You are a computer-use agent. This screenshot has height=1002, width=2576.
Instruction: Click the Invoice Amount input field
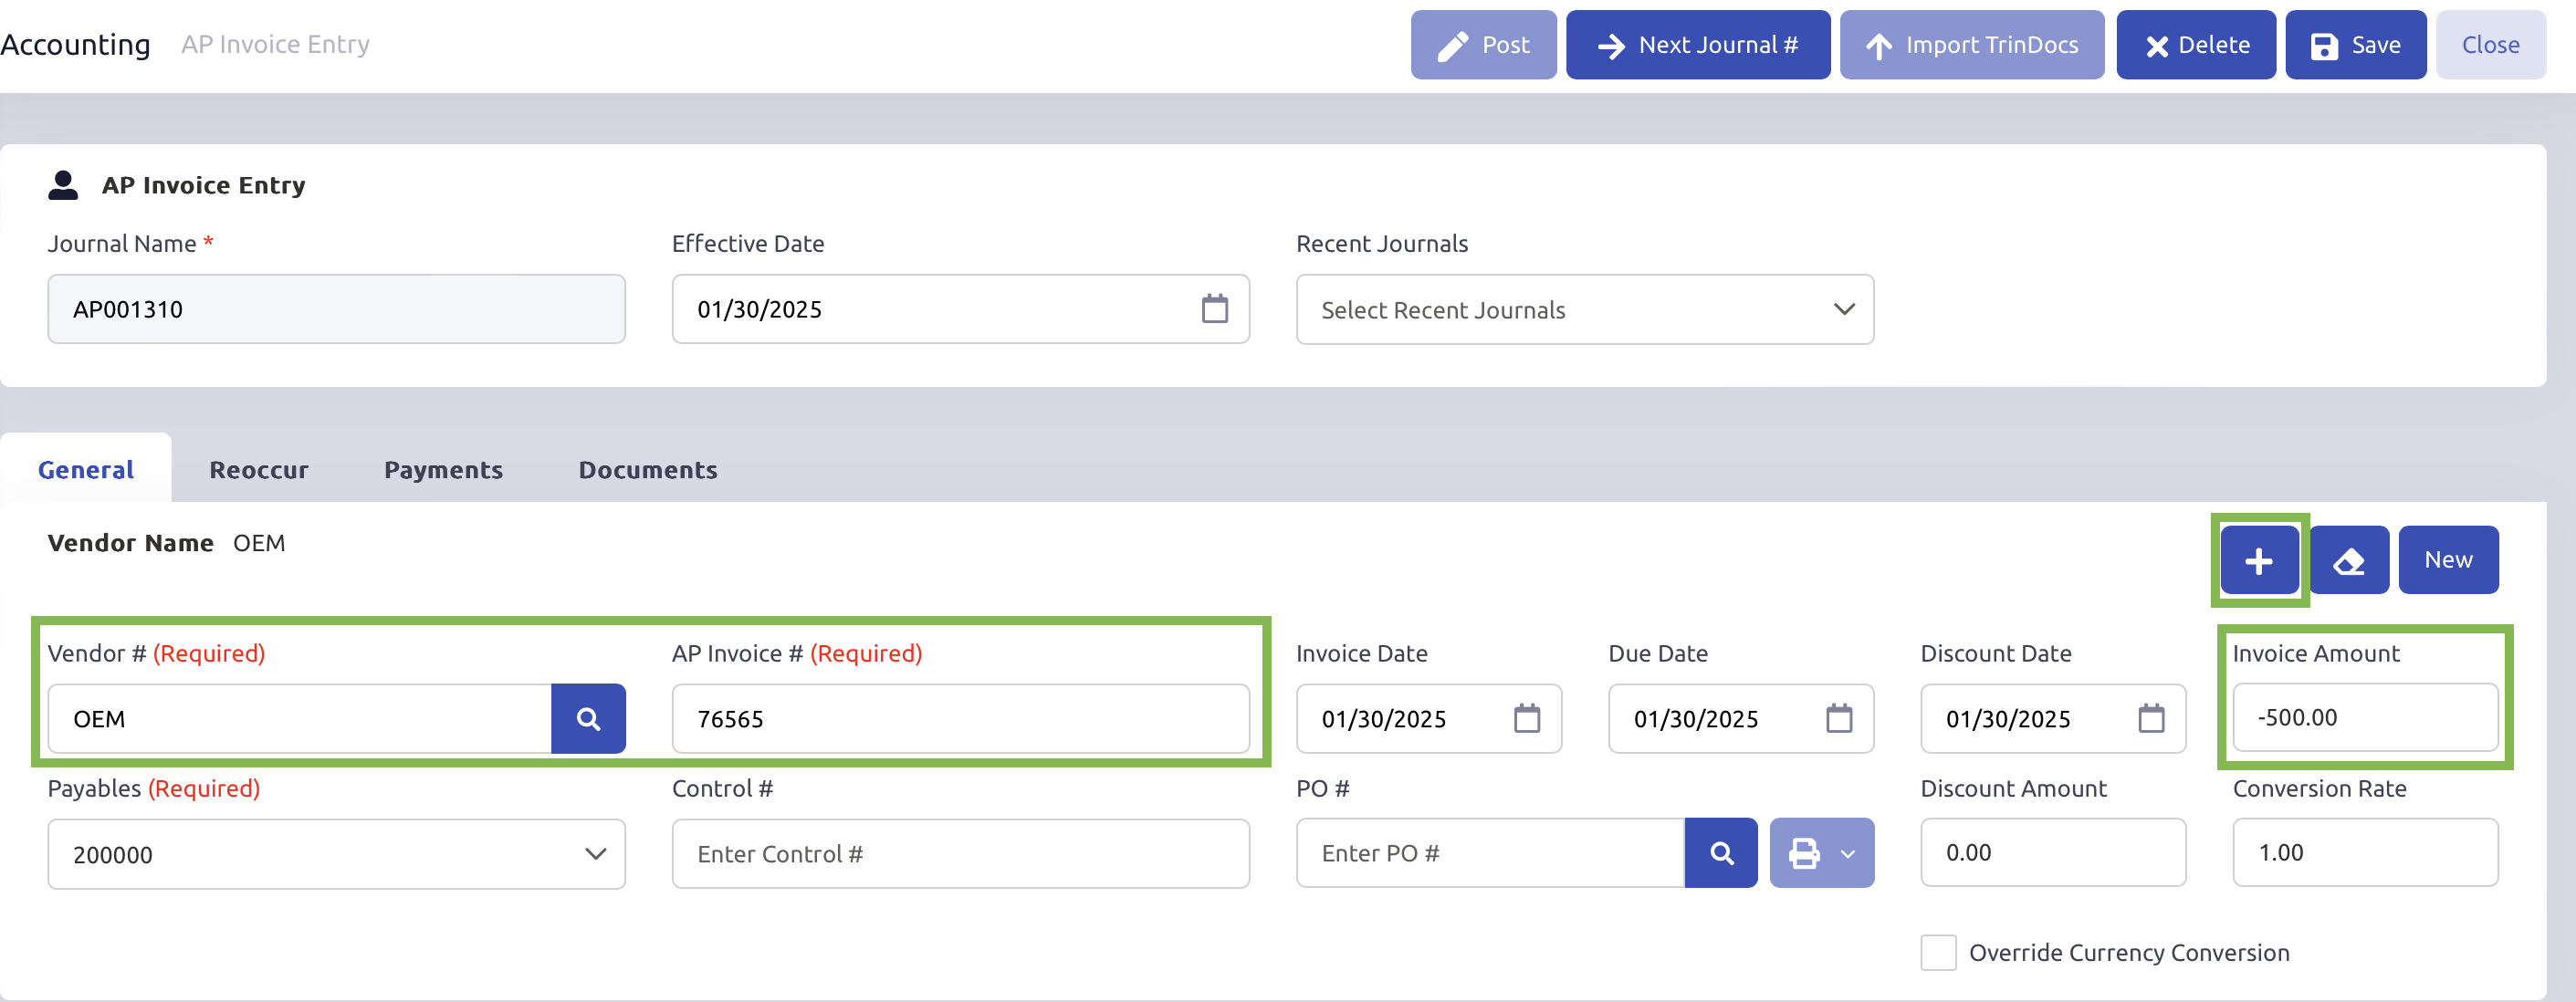(2364, 717)
